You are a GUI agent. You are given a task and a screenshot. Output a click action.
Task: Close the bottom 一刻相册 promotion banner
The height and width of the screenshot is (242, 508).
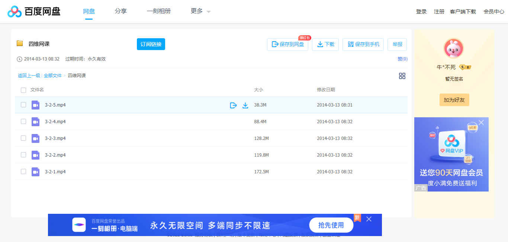[369, 219]
